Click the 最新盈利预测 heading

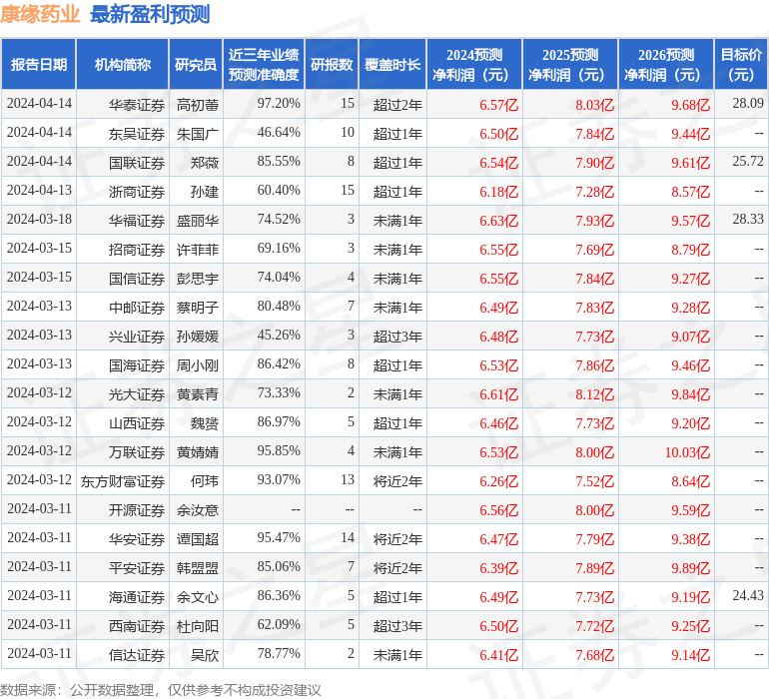[x=150, y=15]
